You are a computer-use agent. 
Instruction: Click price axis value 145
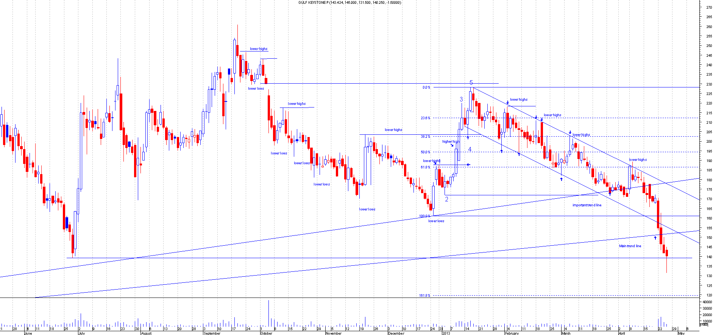[709, 247]
